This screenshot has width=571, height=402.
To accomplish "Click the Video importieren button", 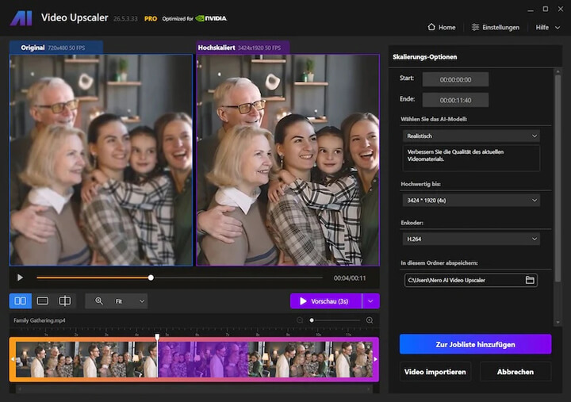I will pos(435,372).
